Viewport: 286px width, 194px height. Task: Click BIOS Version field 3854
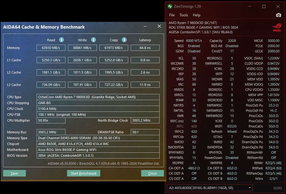click(x=98, y=156)
